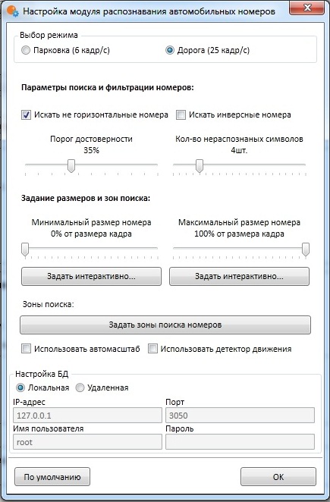Toggle Искать не горизонтальные номера checkbox

coord(26,115)
